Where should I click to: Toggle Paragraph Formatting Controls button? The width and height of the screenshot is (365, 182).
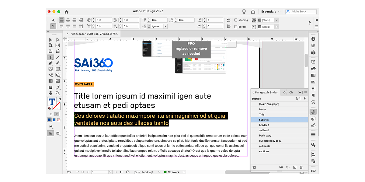(x=53, y=26)
